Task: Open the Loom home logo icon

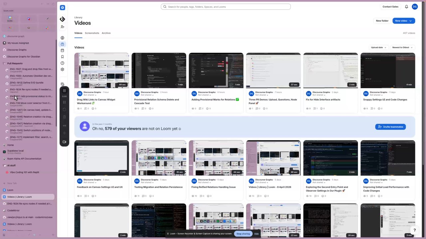Action: point(62,8)
